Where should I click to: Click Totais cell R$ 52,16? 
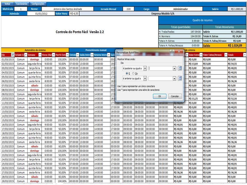(x=237, y=98)
